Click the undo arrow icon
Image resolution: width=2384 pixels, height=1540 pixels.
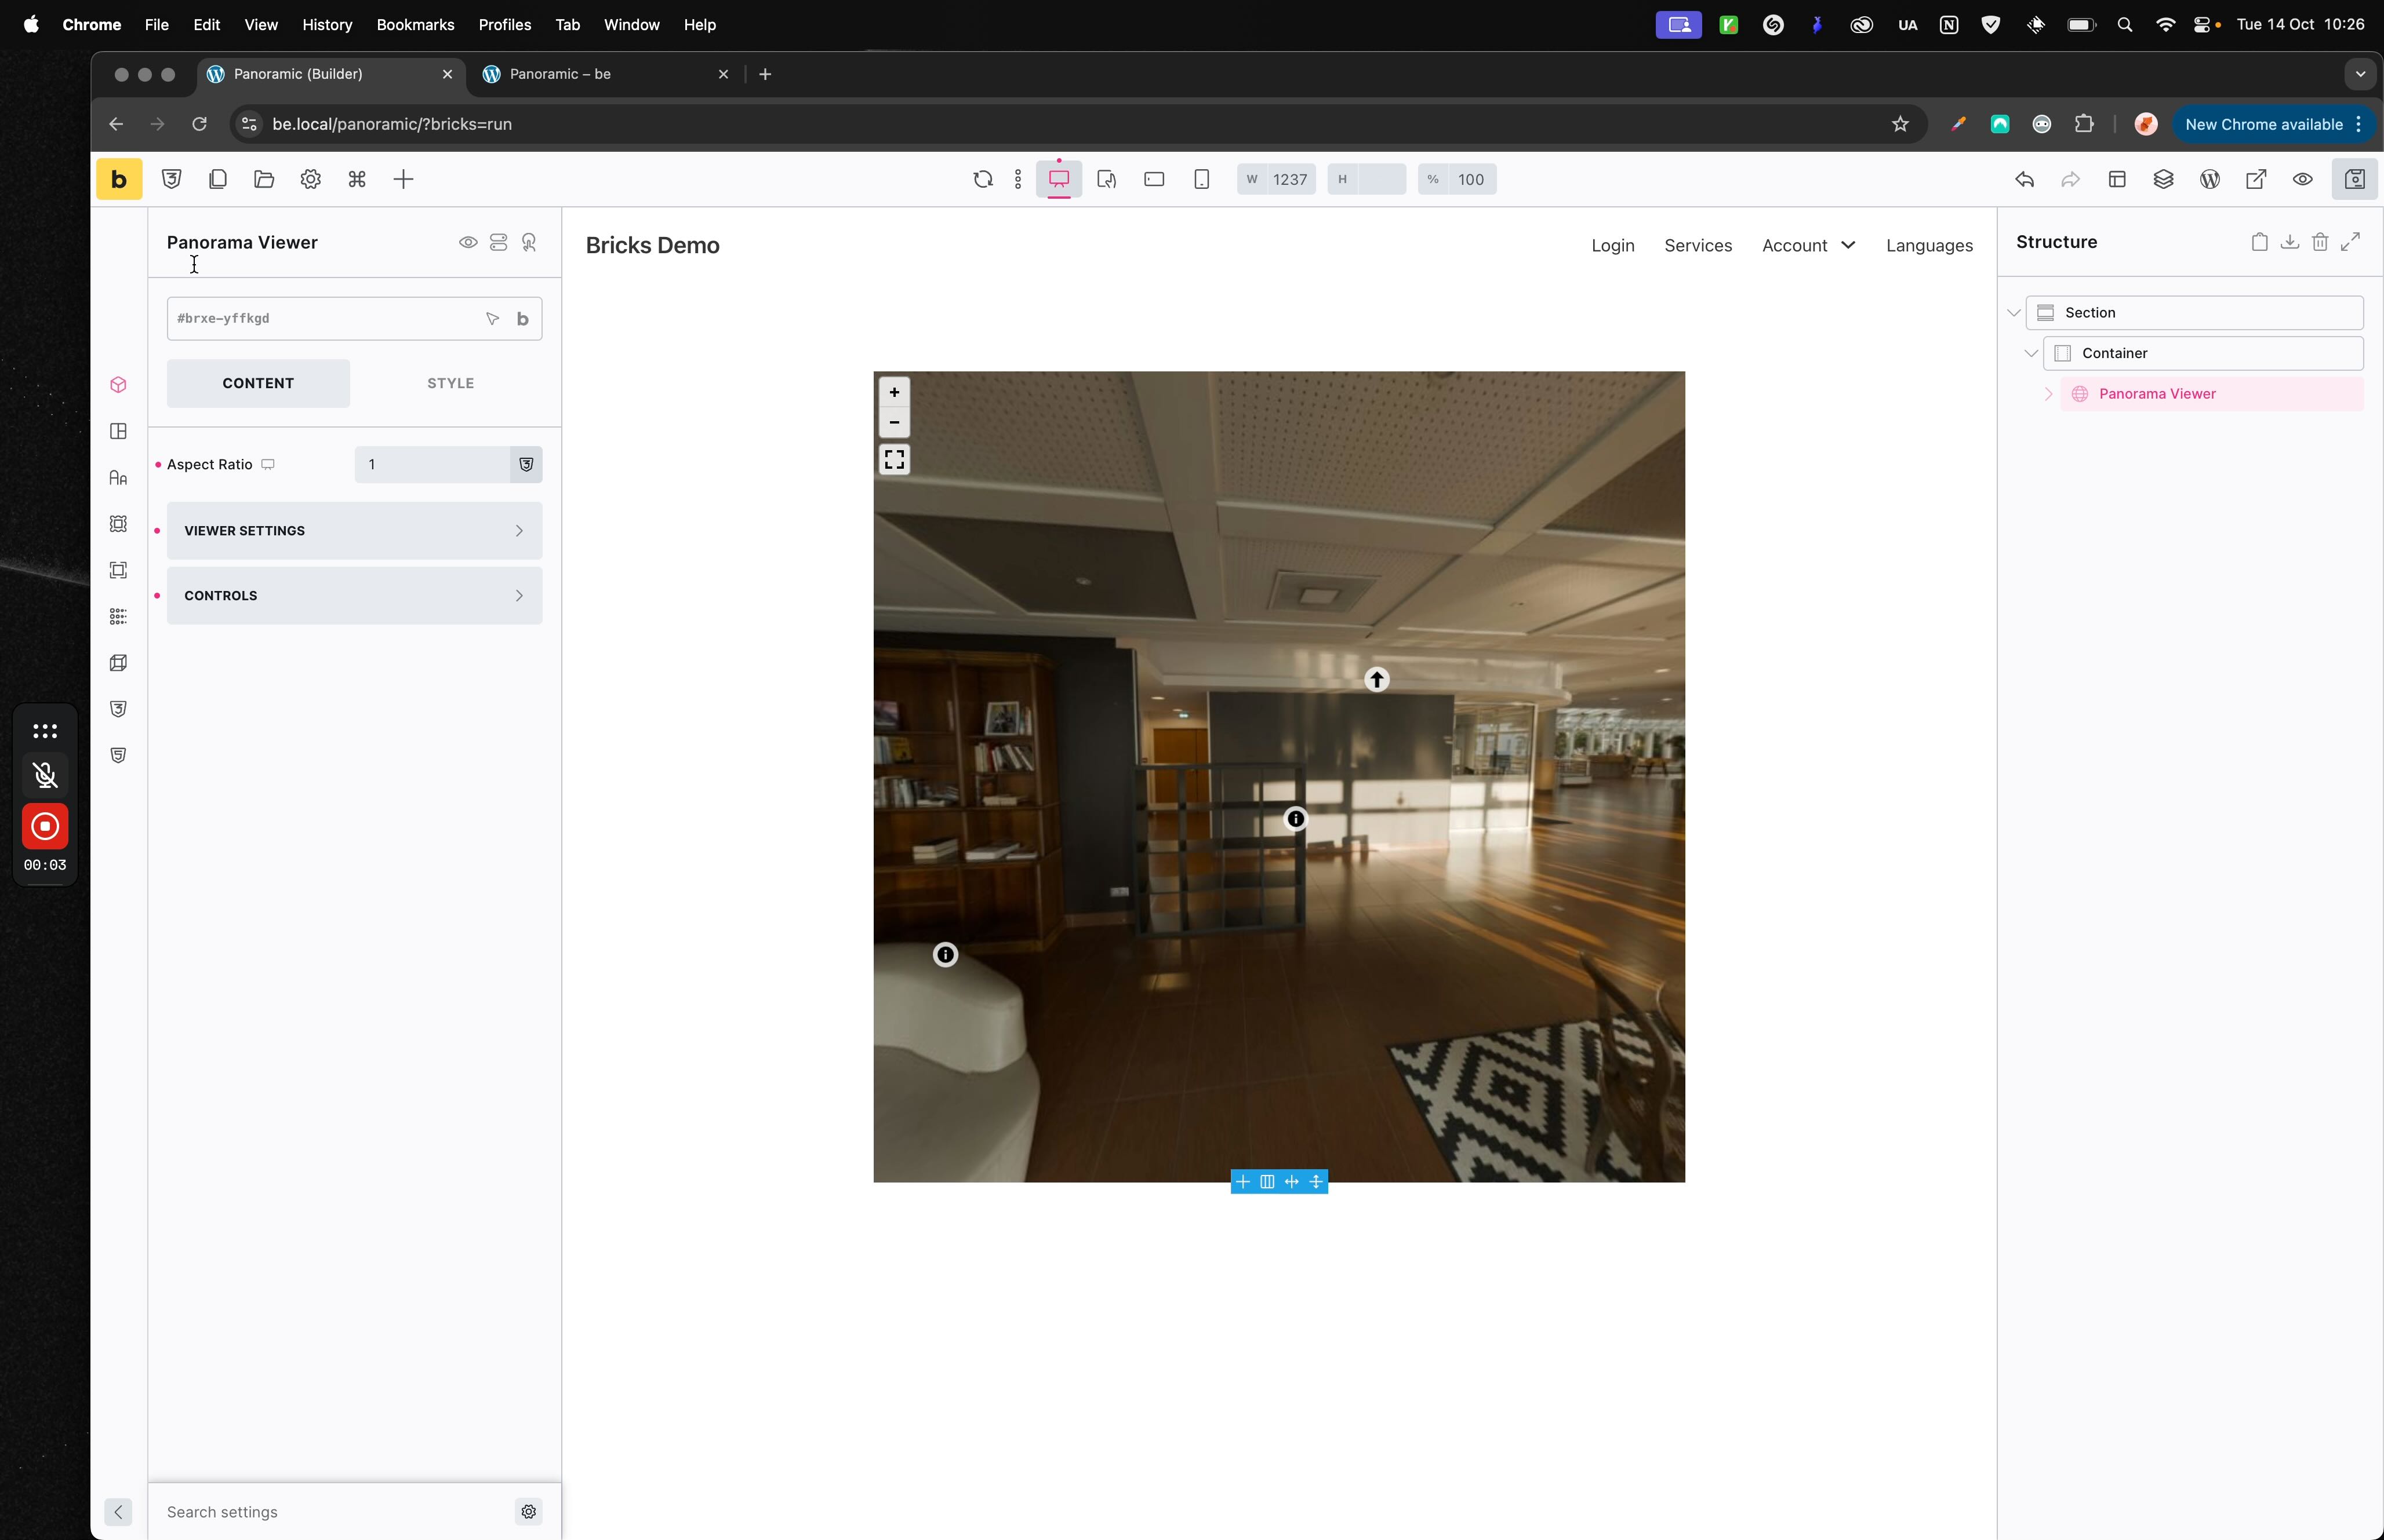(2024, 180)
